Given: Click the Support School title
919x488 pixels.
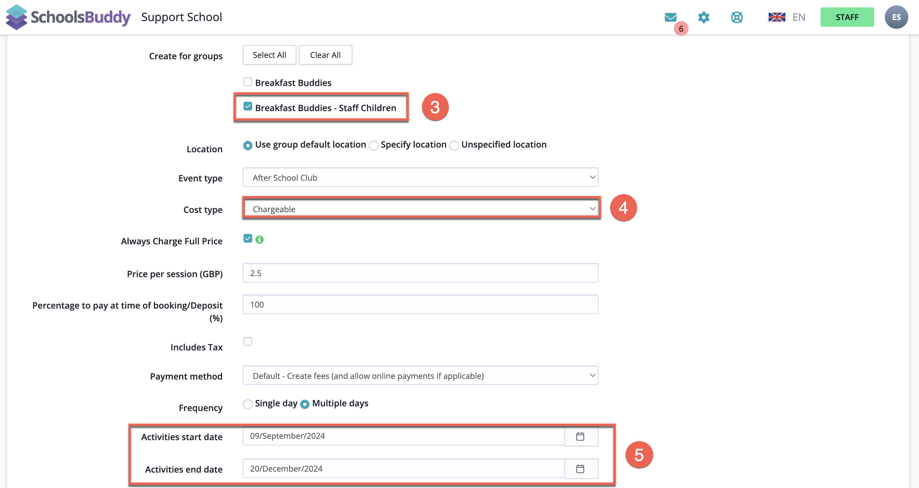Looking at the screenshot, I should coord(182,17).
